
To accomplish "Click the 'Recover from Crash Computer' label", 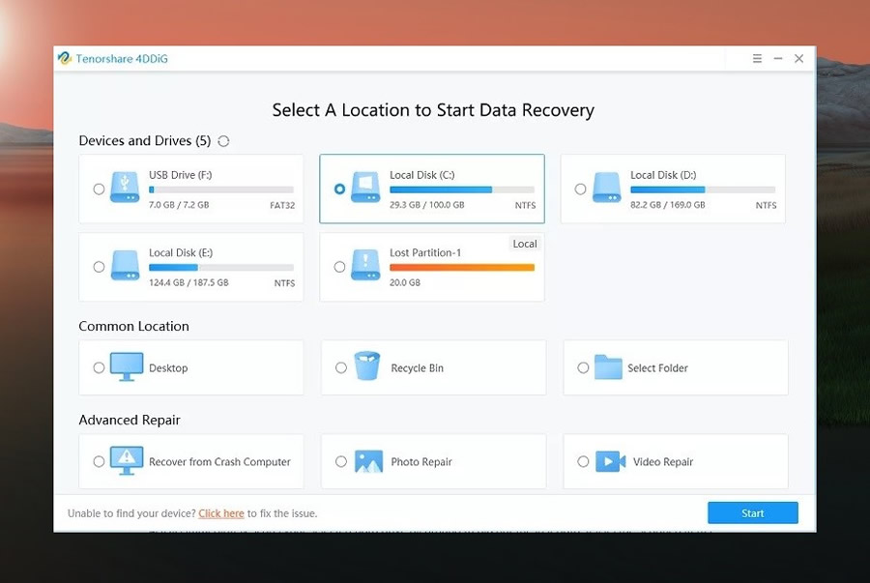I will tap(219, 461).
